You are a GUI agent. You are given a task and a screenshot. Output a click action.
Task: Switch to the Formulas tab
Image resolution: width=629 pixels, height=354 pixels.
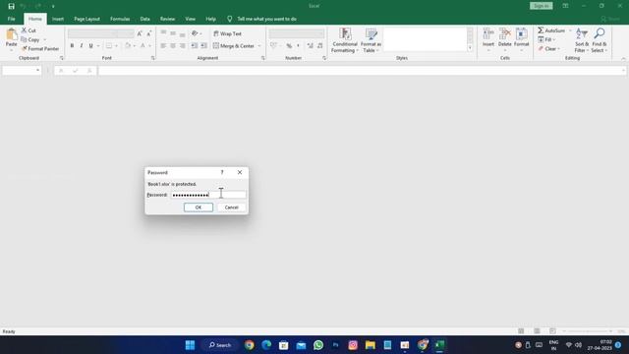[120, 19]
